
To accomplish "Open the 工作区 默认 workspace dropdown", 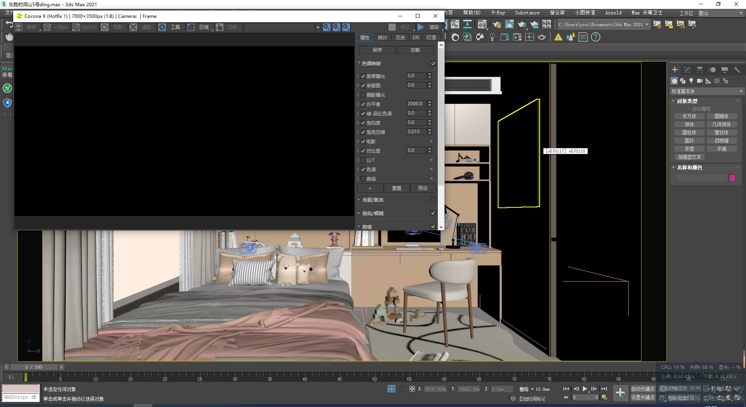I will coord(720,13).
